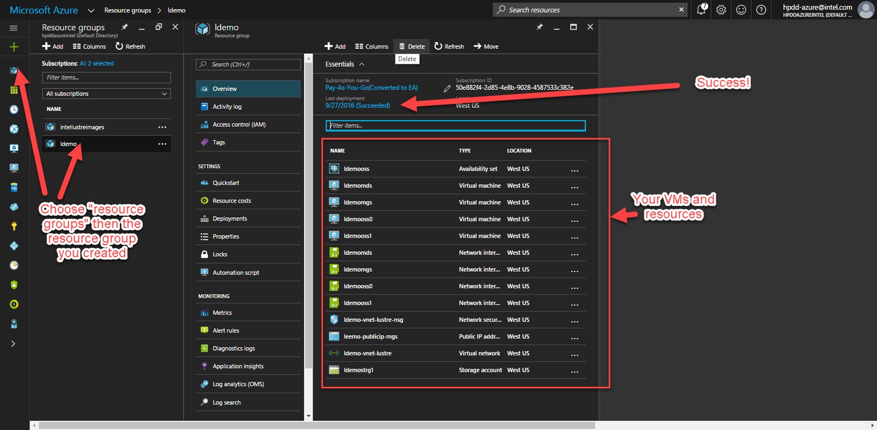Open ldemo-vnet-lustre-nsg resource

(454, 320)
